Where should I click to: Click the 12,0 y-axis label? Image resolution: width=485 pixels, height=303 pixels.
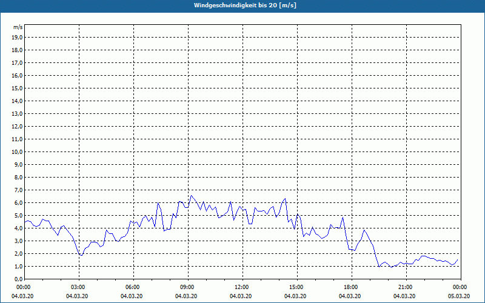[x=17, y=126]
